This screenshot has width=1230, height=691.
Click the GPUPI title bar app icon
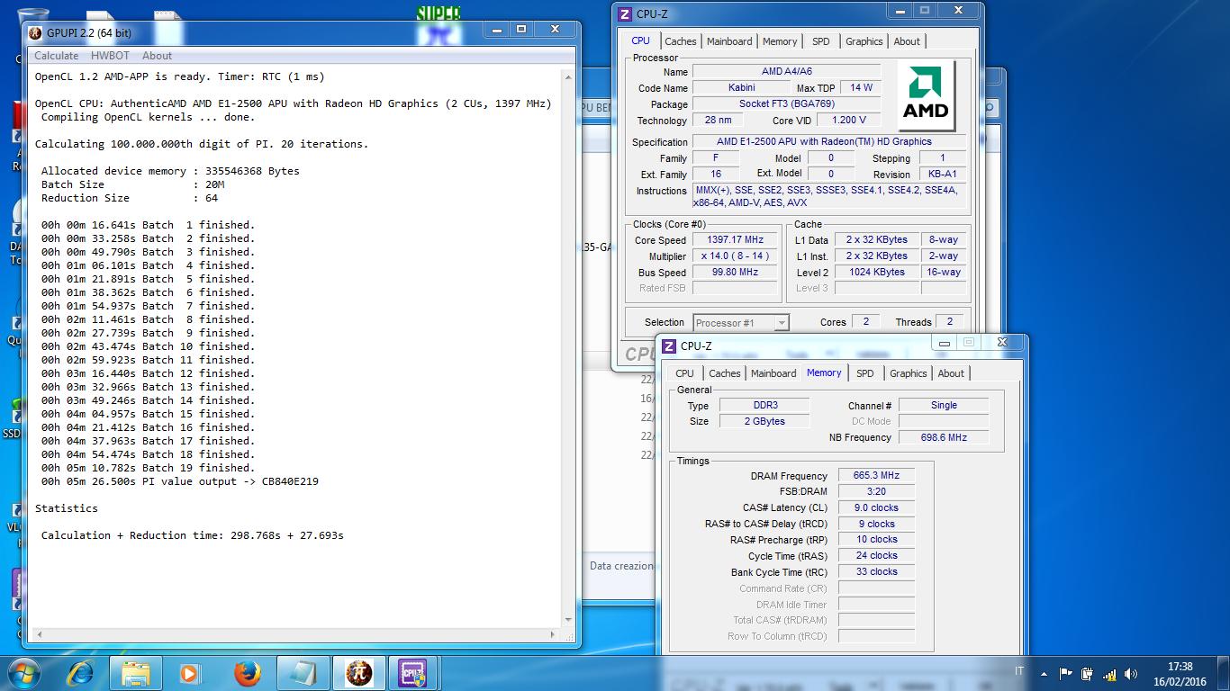35,32
